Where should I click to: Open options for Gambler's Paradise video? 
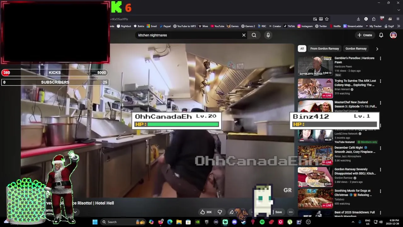click(x=380, y=58)
